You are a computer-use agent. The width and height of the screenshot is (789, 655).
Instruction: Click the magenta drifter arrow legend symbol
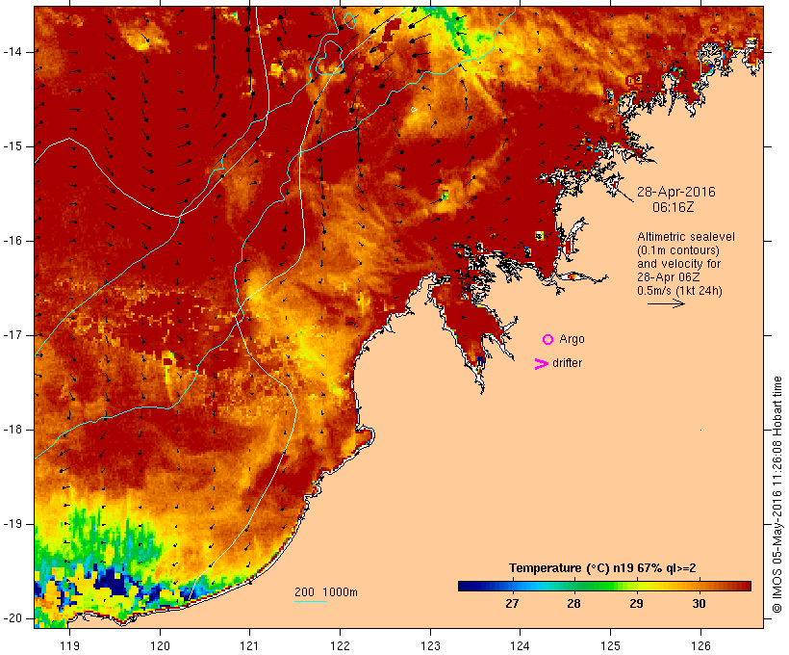tap(541, 364)
